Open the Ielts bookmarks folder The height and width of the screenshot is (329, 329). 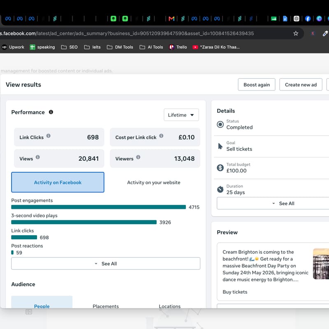92,47
